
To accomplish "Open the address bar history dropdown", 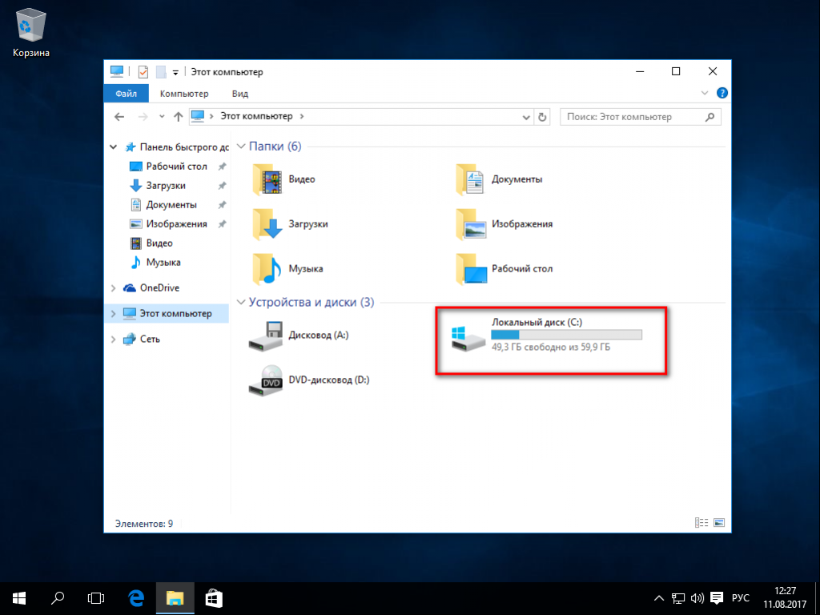I will pyautogui.click(x=526, y=117).
